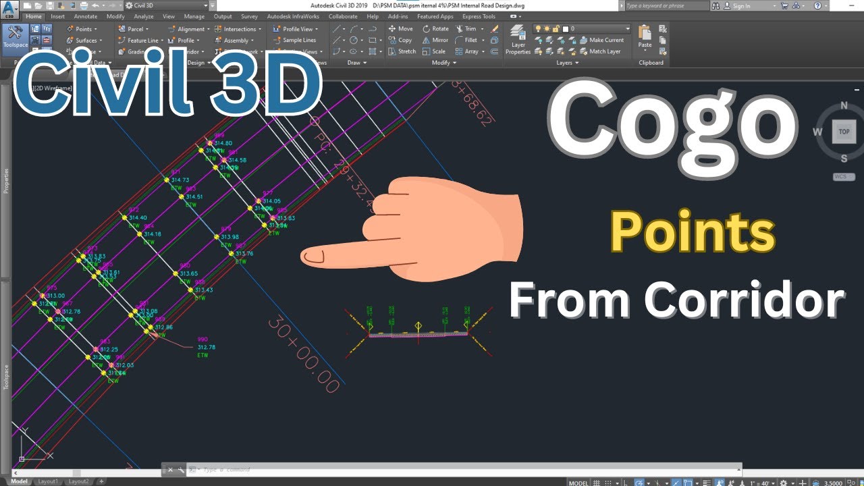Image resolution: width=864 pixels, height=486 pixels.
Task: Click the Help question mark icon
Action: pos(818,5)
